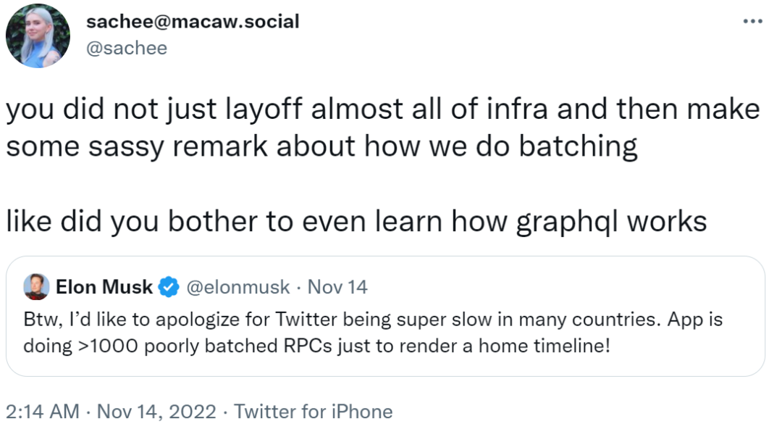Click the @sachee handle
The image size is (782, 429).
[x=127, y=48]
